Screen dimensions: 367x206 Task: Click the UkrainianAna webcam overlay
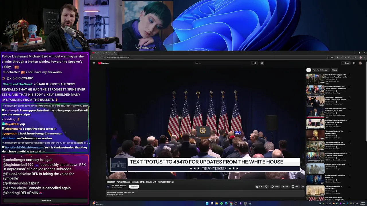click(148, 26)
